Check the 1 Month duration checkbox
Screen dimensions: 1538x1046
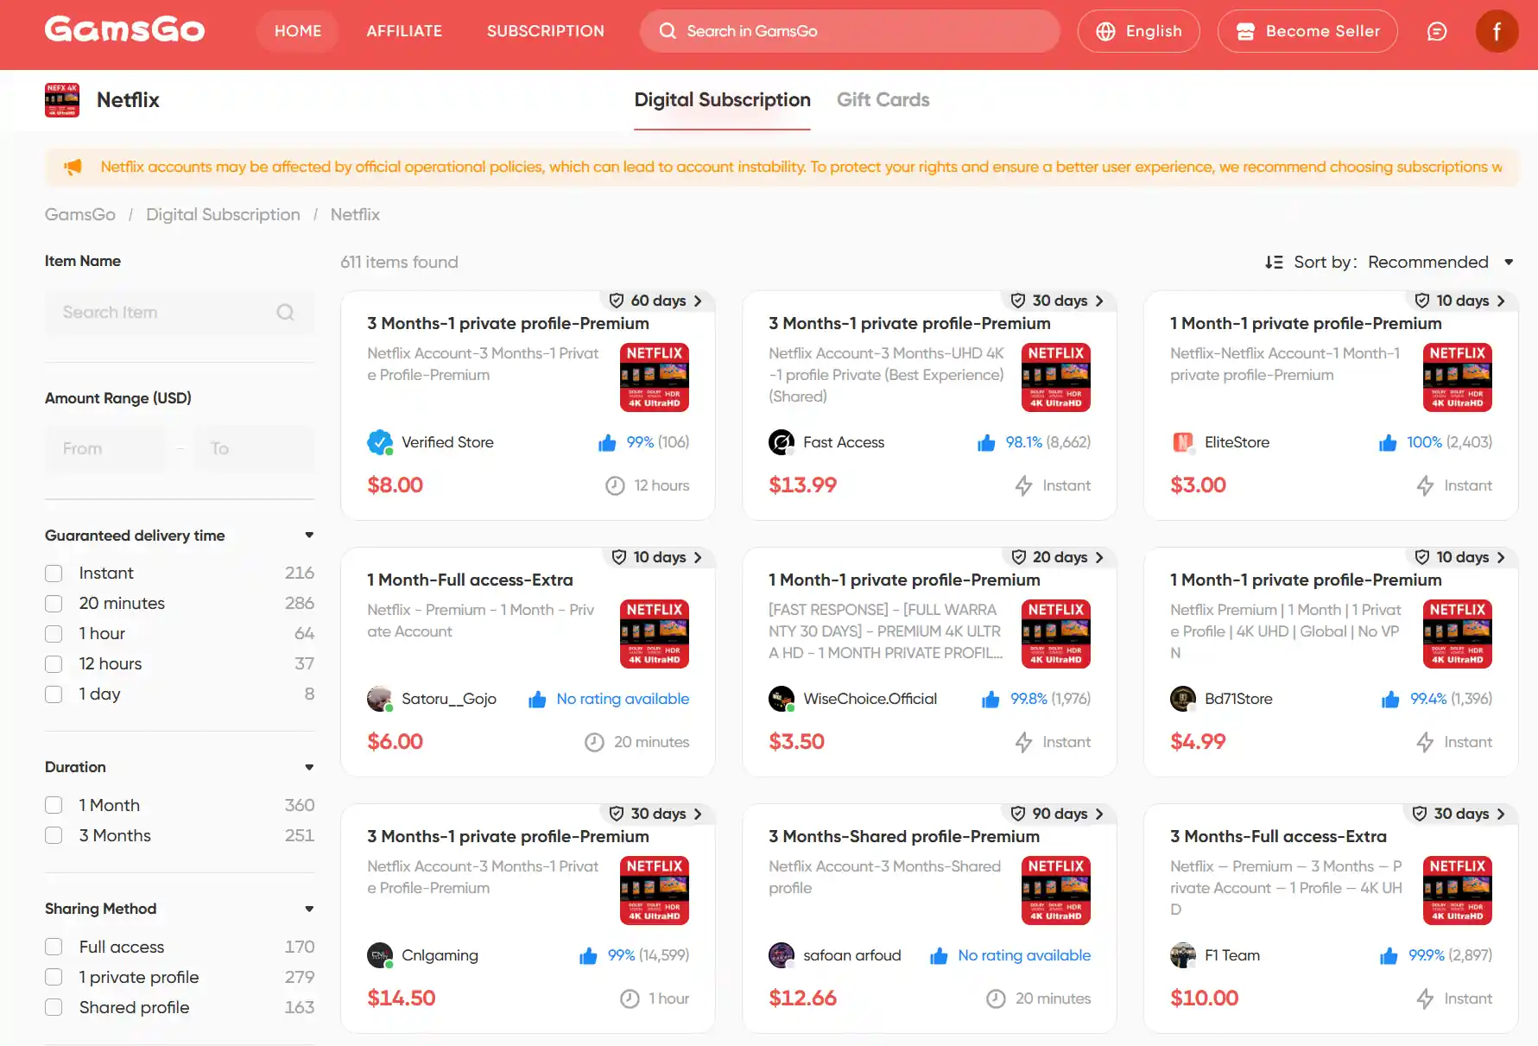point(54,805)
